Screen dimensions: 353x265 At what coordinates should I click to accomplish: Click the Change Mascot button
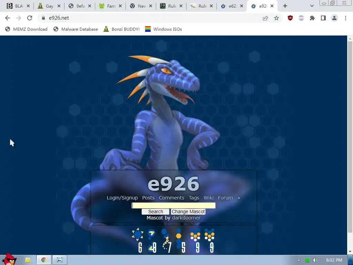(x=188, y=212)
